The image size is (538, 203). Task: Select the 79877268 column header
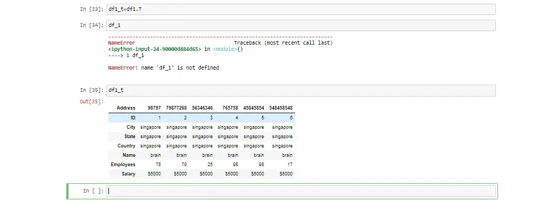coord(176,108)
